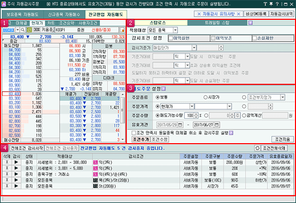Select the 조건부지정가 radio button
The image size is (296, 203).
[x=244, y=97]
